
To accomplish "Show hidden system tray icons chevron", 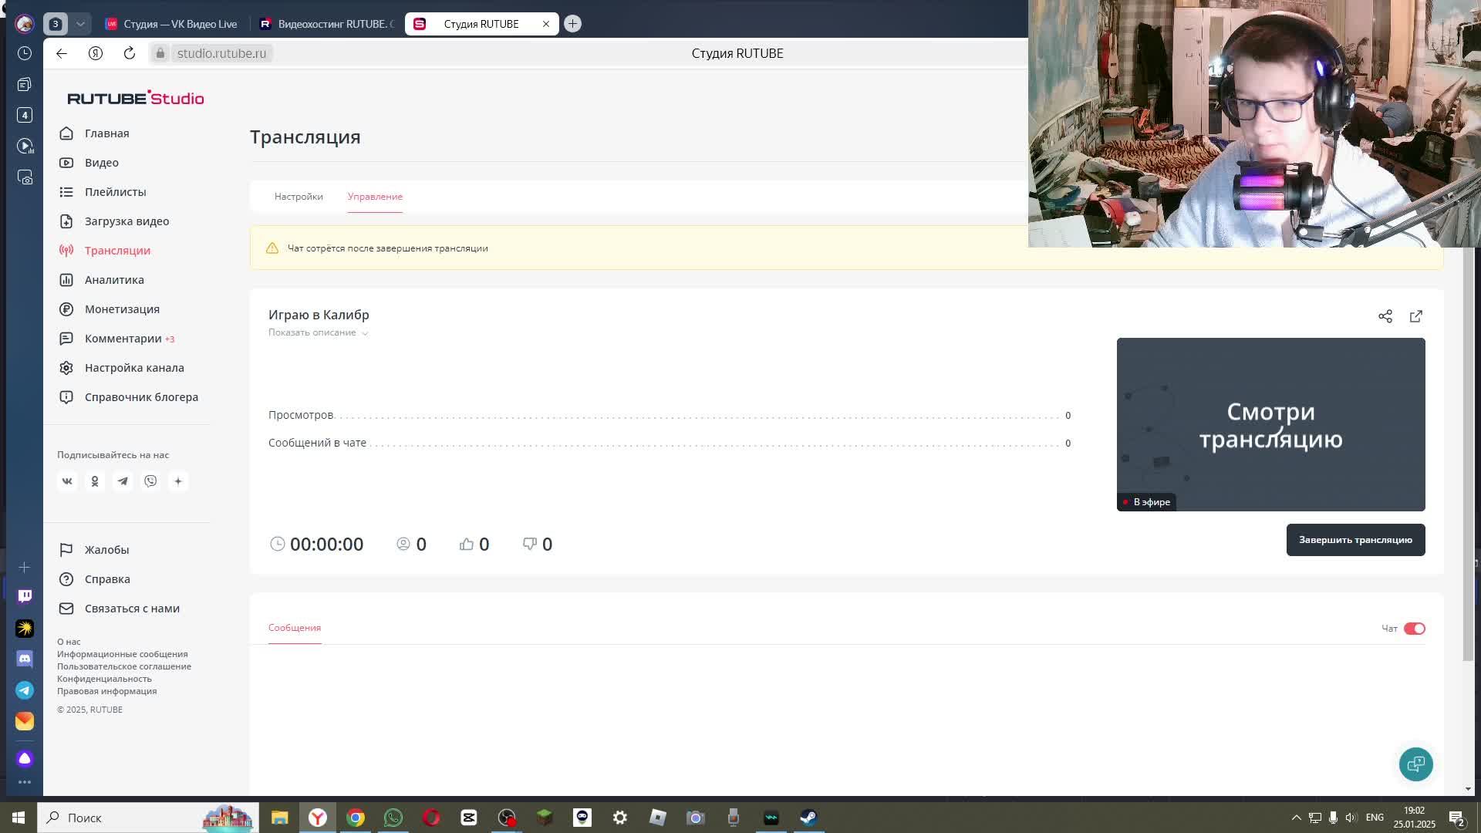I will [1296, 818].
